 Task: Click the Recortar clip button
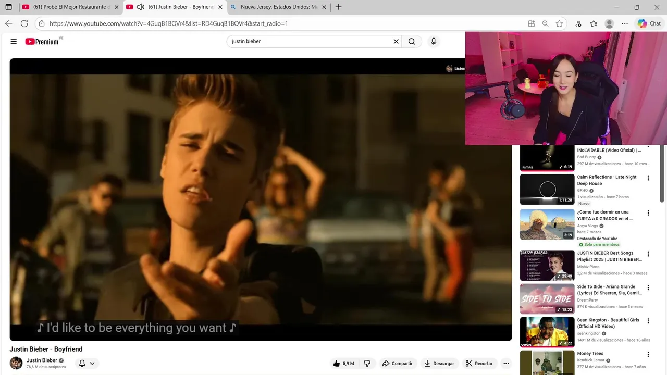pyautogui.click(x=479, y=364)
